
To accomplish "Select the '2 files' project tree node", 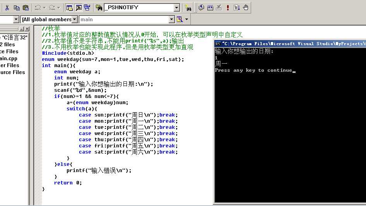I will [x=7, y=44].
